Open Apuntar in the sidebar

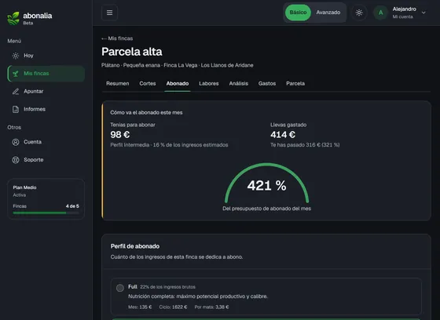pos(46,91)
